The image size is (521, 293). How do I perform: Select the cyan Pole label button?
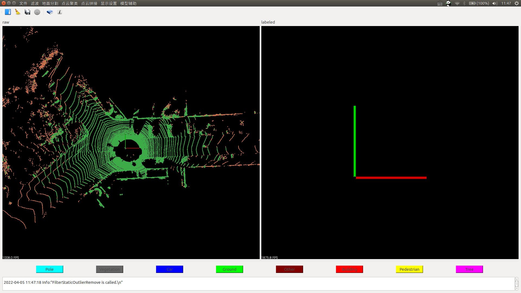point(50,269)
